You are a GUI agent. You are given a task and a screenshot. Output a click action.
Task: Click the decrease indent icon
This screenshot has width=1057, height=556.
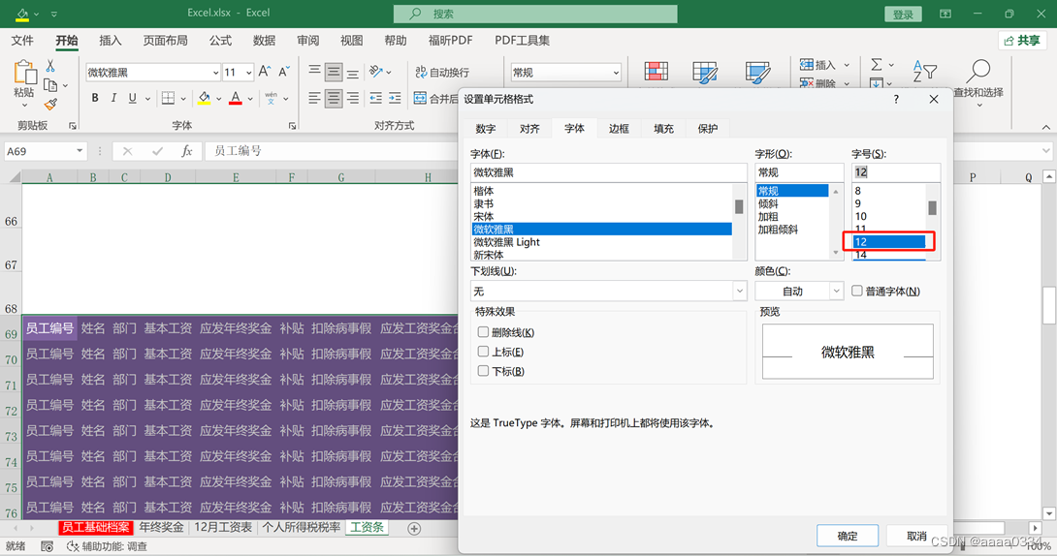(375, 98)
